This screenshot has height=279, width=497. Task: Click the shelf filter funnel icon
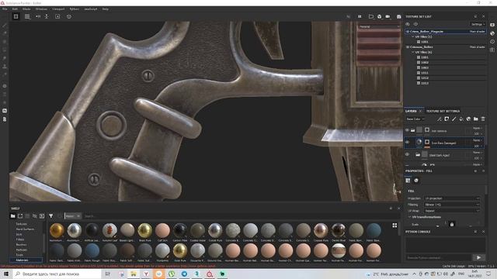(x=50, y=216)
